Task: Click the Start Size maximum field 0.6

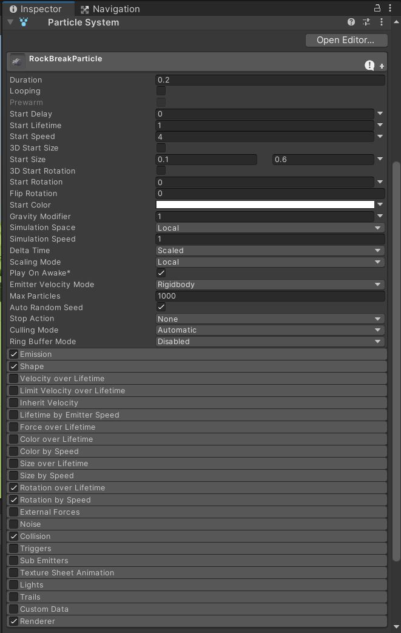Action: pos(323,159)
